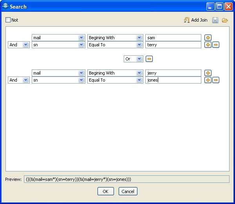Click plus icon next to 'jerry' row

(x=208, y=73)
